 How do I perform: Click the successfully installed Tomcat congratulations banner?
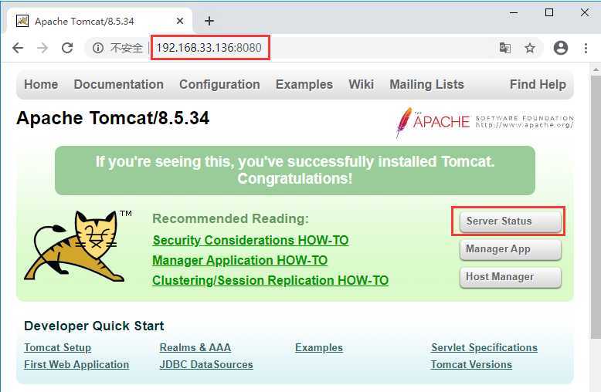click(x=295, y=171)
